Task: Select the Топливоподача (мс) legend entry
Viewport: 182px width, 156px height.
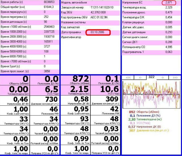Action: (x=149, y=119)
